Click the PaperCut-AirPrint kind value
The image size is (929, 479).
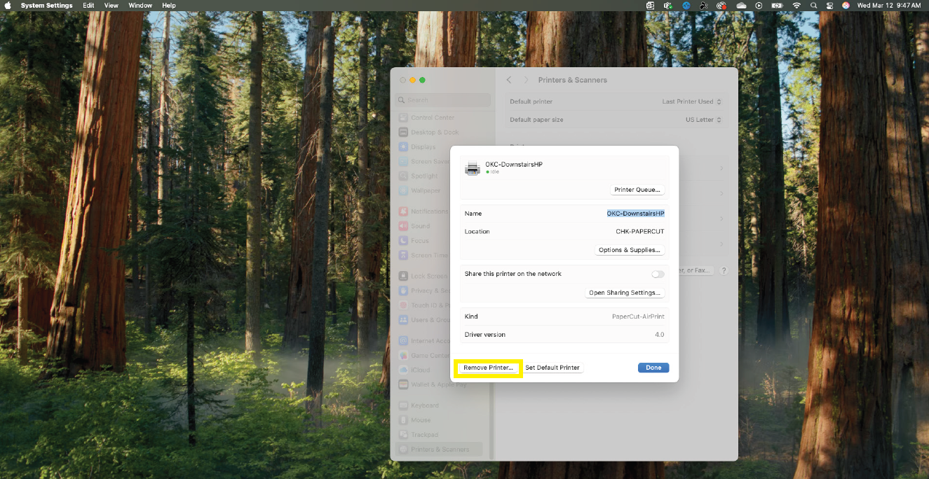click(x=638, y=317)
